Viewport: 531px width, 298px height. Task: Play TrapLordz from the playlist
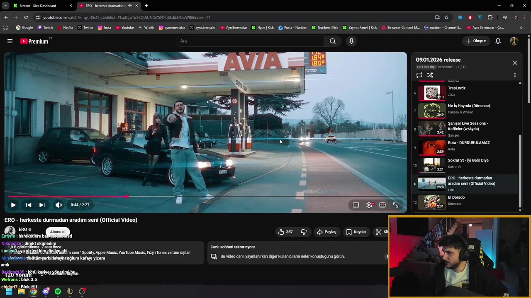(x=465, y=92)
